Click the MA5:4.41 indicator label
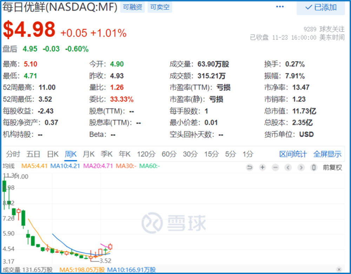 (34, 166)
